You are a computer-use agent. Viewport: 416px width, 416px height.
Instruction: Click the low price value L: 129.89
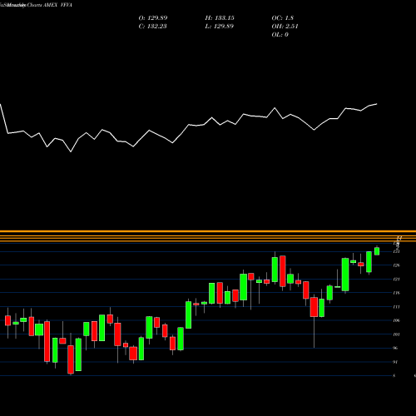point(219,27)
